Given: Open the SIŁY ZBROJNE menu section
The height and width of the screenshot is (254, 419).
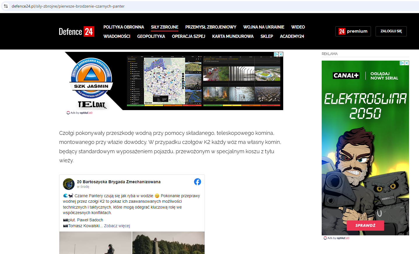Looking at the screenshot, I should click(x=165, y=27).
